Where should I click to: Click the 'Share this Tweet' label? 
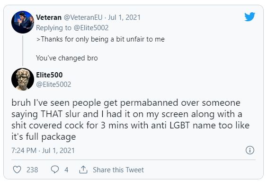118,170
